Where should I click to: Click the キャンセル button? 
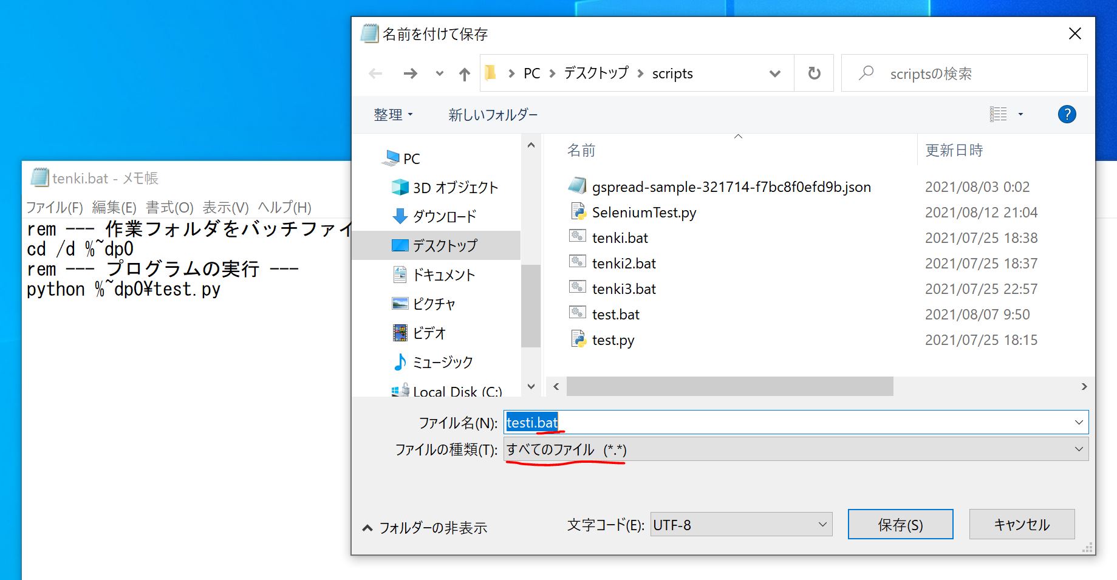[1022, 525]
